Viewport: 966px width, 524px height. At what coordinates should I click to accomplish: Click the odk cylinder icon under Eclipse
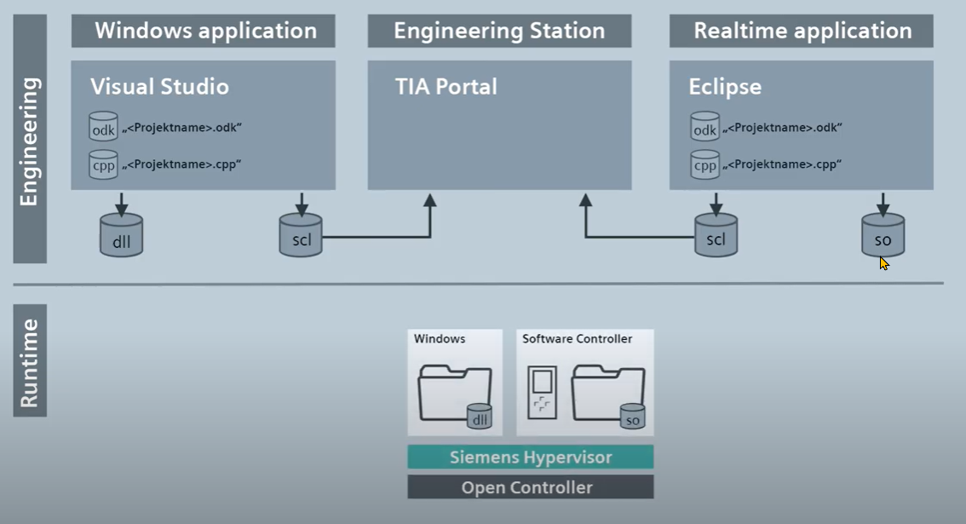pyautogui.click(x=704, y=126)
